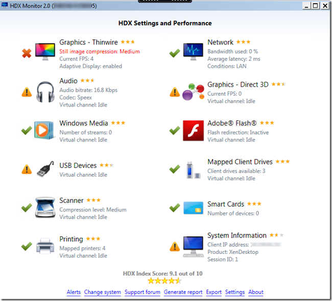Click the green checkmark beside Scanner

click(x=27, y=208)
